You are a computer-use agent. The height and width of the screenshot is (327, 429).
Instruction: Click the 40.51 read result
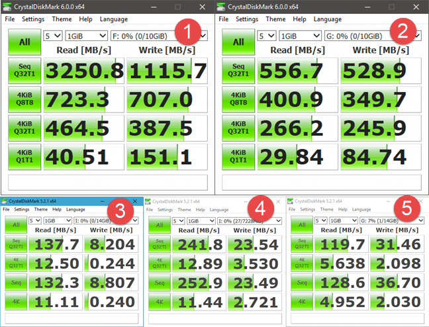point(83,157)
